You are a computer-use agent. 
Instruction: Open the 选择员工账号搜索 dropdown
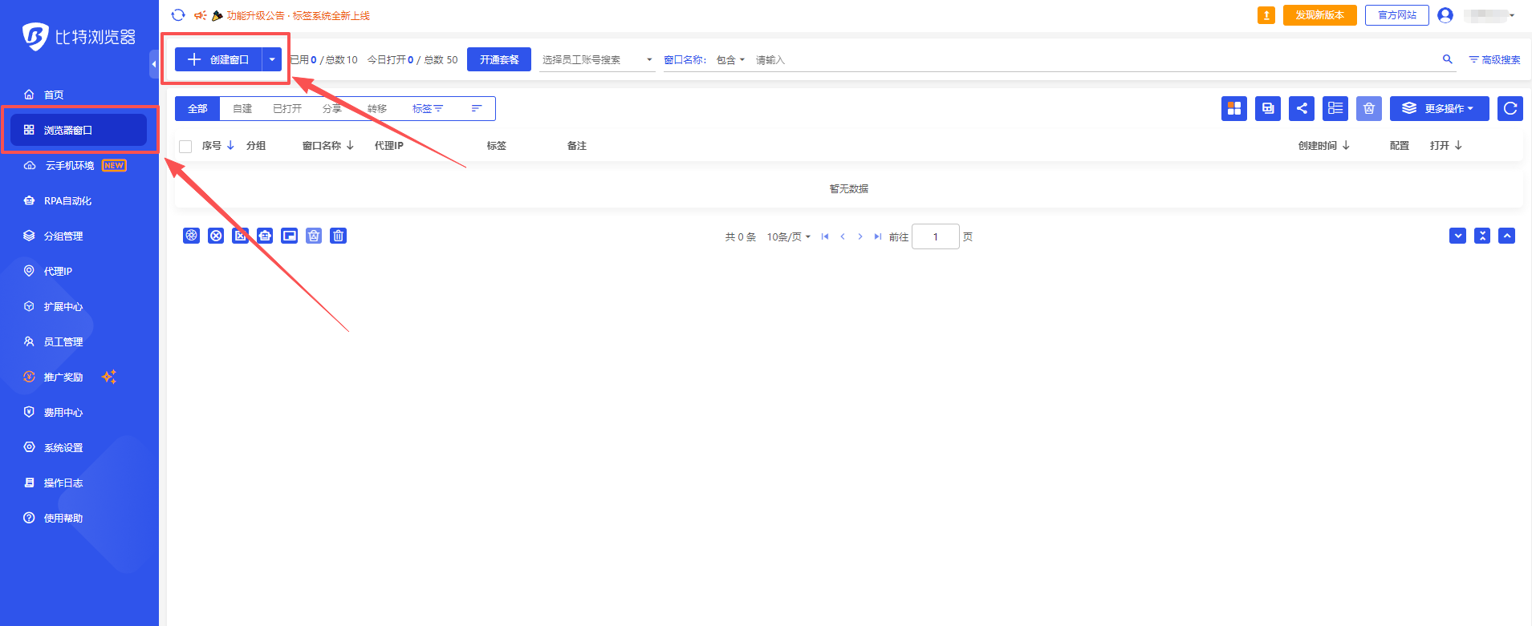[x=597, y=59]
